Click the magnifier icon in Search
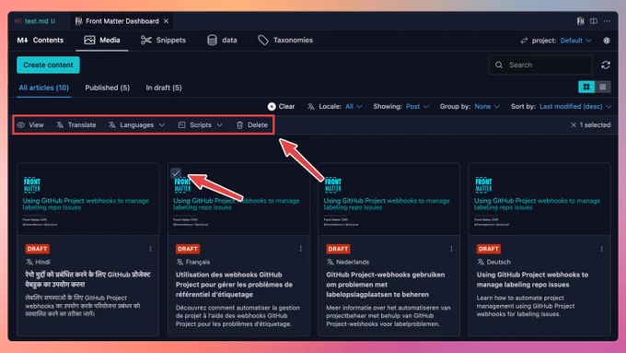Screen dimensions: 626x353 [499, 65]
